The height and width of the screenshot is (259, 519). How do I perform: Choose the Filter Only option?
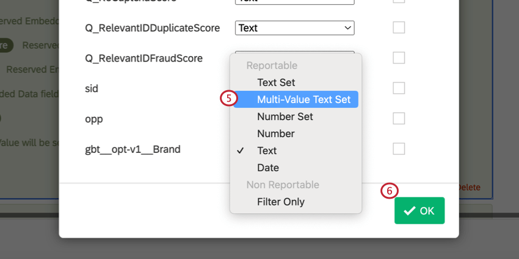tap(280, 202)
